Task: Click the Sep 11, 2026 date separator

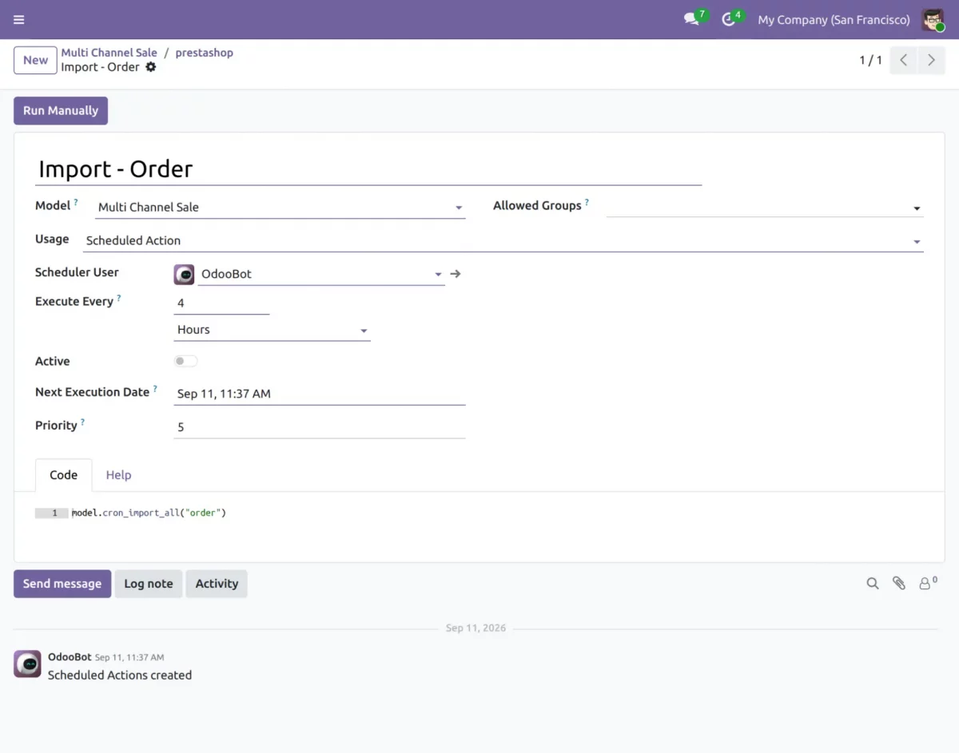Action: 476,628
